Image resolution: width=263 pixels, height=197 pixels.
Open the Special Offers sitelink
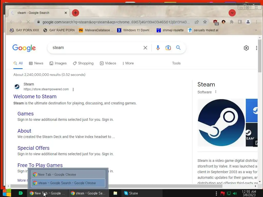click(x=33, y=148)
